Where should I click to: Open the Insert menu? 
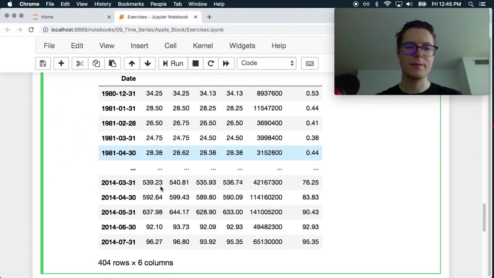tap(139, 46)
